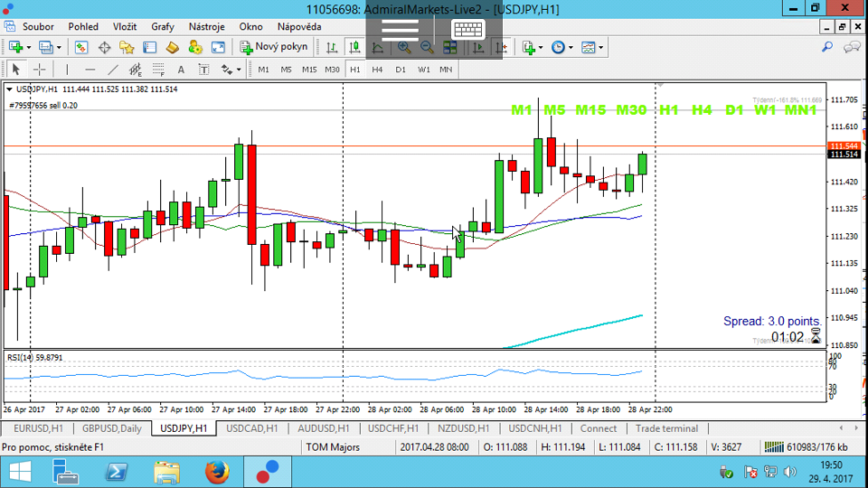This screenshot has width=868, height=488.
Task: Switch to USDCAD,H1 chart tab
Action: [x=252, y=428]
